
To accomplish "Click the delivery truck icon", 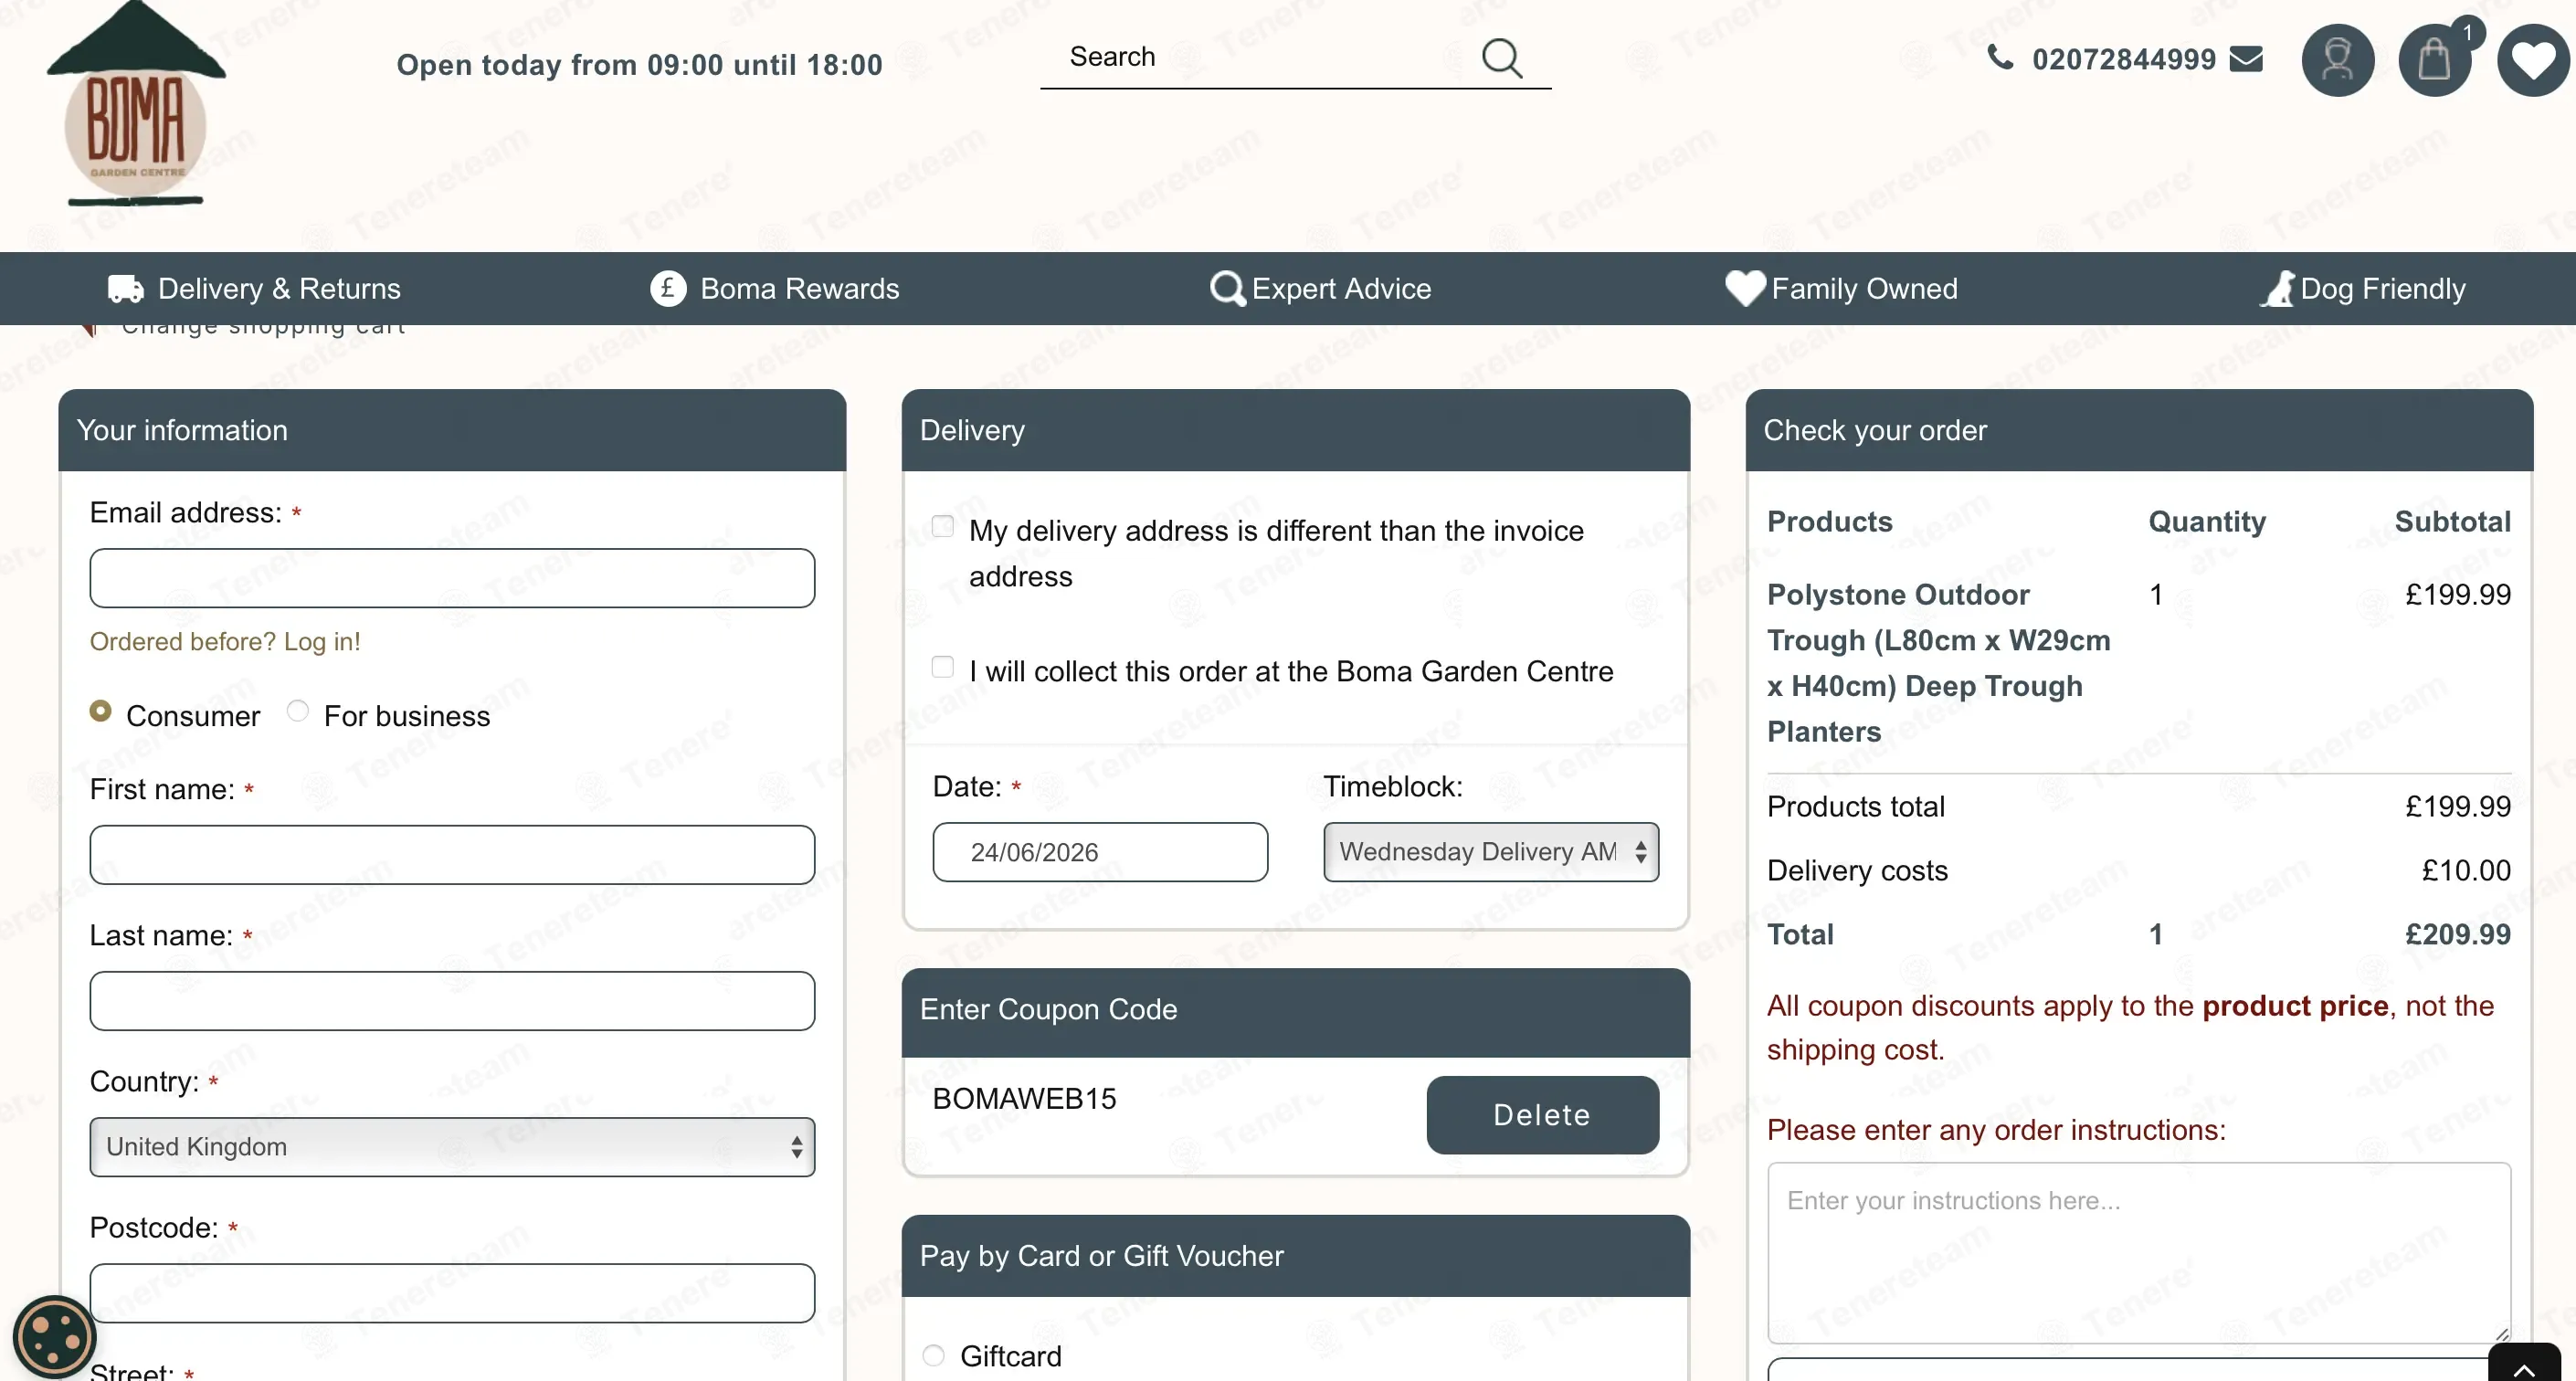I will [126, 289].
